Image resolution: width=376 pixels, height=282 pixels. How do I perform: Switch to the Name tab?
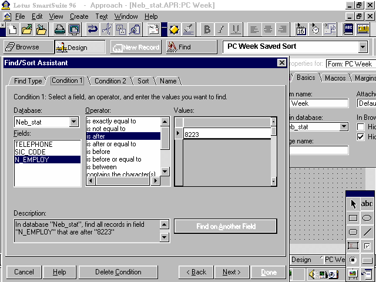pyautogui.click(x=168, y=81)
